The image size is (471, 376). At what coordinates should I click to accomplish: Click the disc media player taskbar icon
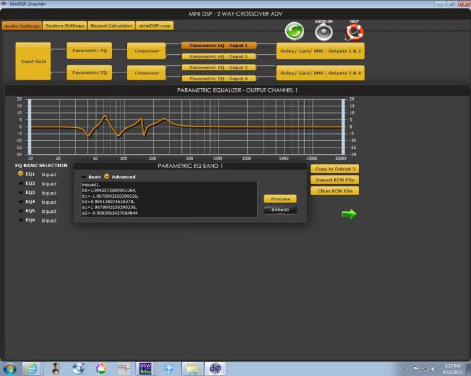pyautogui.click(x=78, y=369)
